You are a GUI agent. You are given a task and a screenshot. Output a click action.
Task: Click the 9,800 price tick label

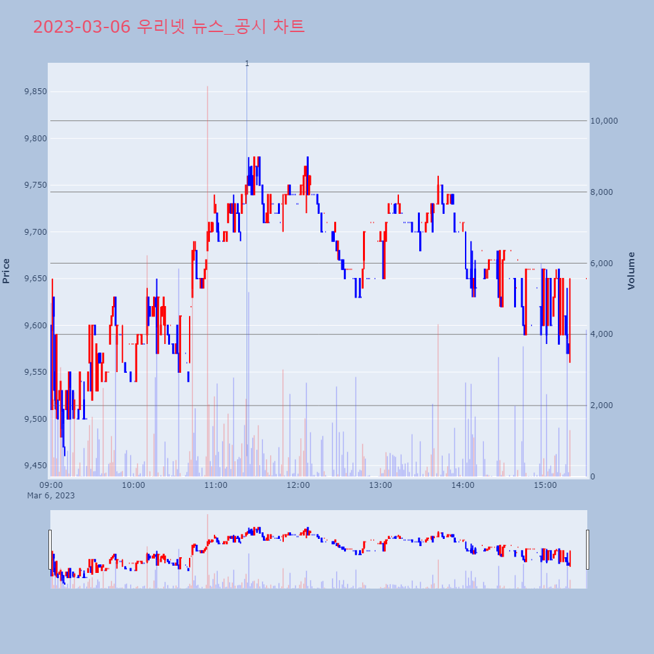(x=35, y=138)
